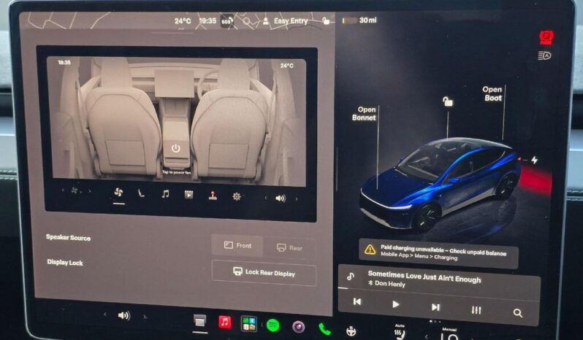The image size is (583, 340).
Task: Decrease volume with the bottom bar left arrow
Action: [105, 314]
